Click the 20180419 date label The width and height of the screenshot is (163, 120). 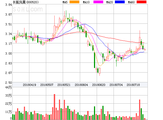pyautogui.click(x=29, y=85)
